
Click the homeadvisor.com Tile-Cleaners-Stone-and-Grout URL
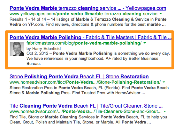(x=86, y=111)
